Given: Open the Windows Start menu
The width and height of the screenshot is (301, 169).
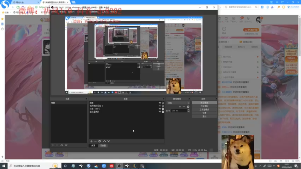Looking at the screenshot, I should 4,166.
